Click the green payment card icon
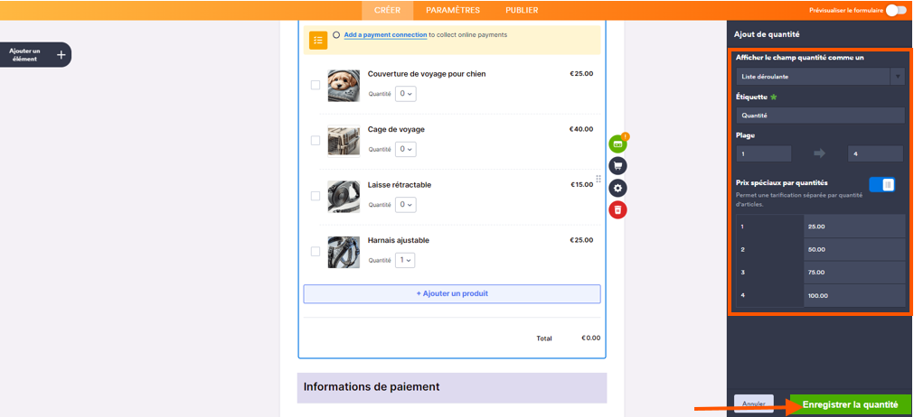 [617, 144]
